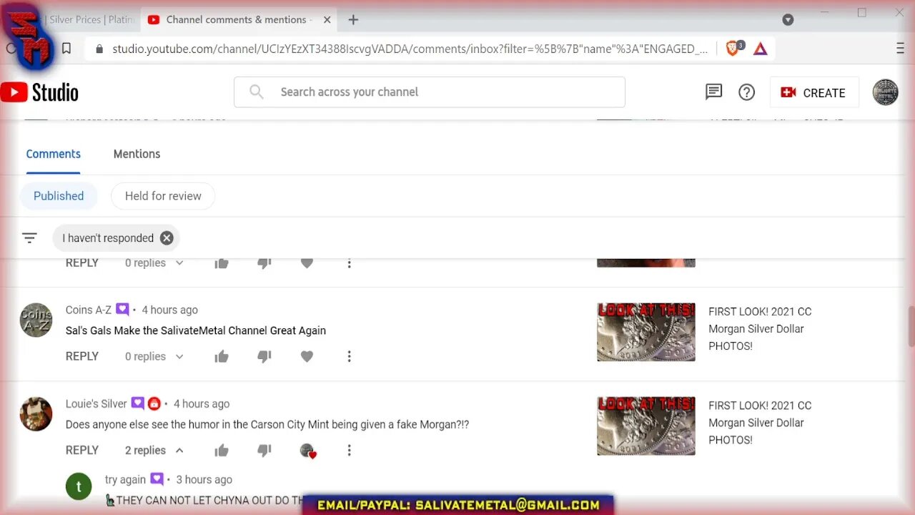
Task: Click the Brave Shields icon
Action: (734, 48)
